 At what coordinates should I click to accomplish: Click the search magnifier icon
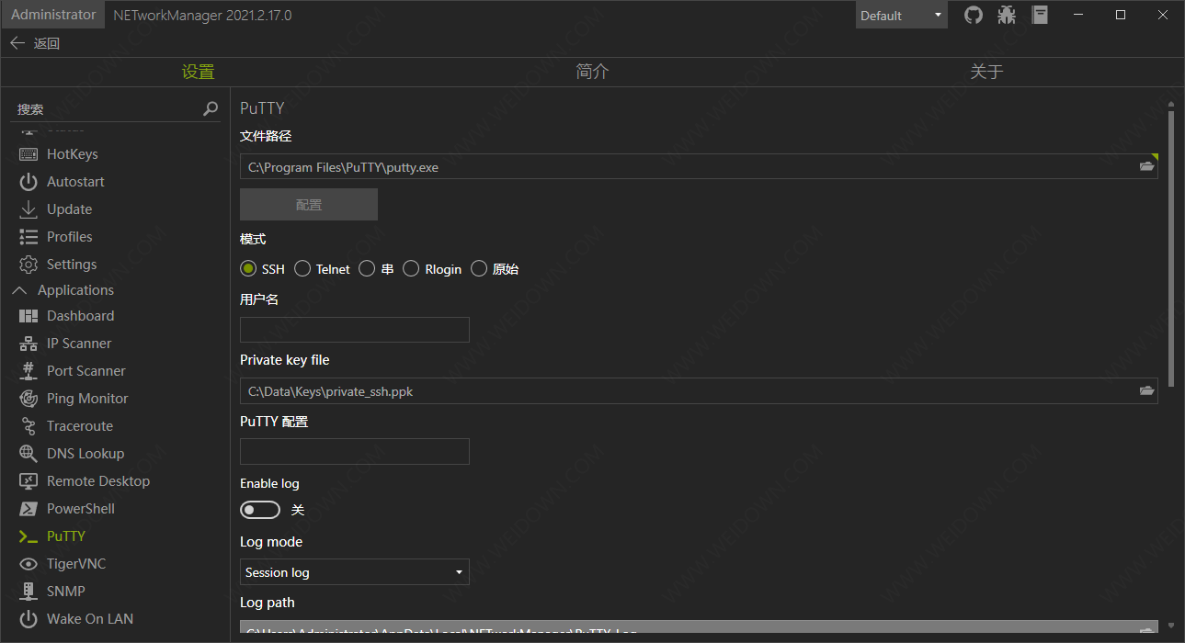[x=211, y=108]
